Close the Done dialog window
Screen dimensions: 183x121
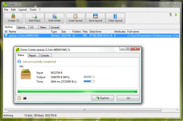pos(135,49)
